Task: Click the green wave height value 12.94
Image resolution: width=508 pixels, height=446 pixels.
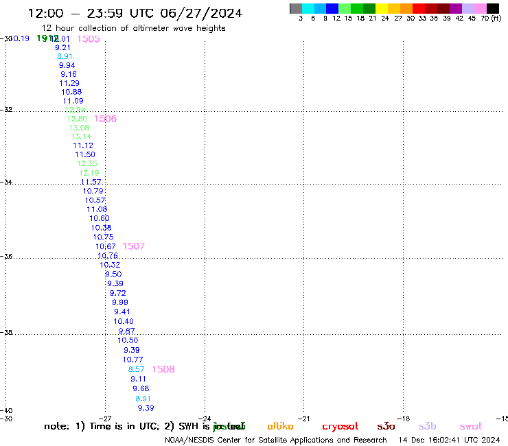Action: click(x=75, y=110)
